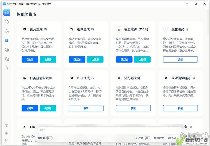Click the 量化研究 chart icon
Viewport: 210px width, 146px height.
click(166, 29)
